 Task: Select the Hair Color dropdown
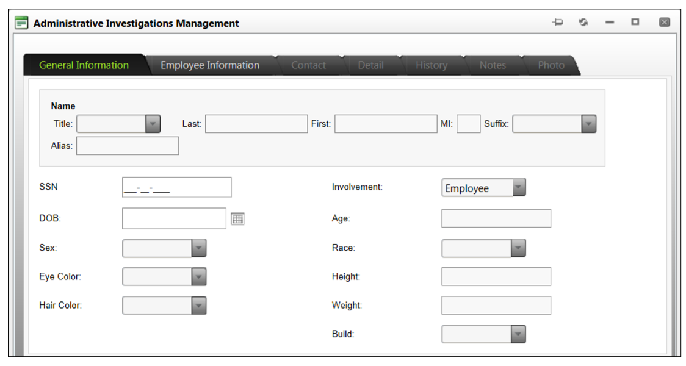199,306
